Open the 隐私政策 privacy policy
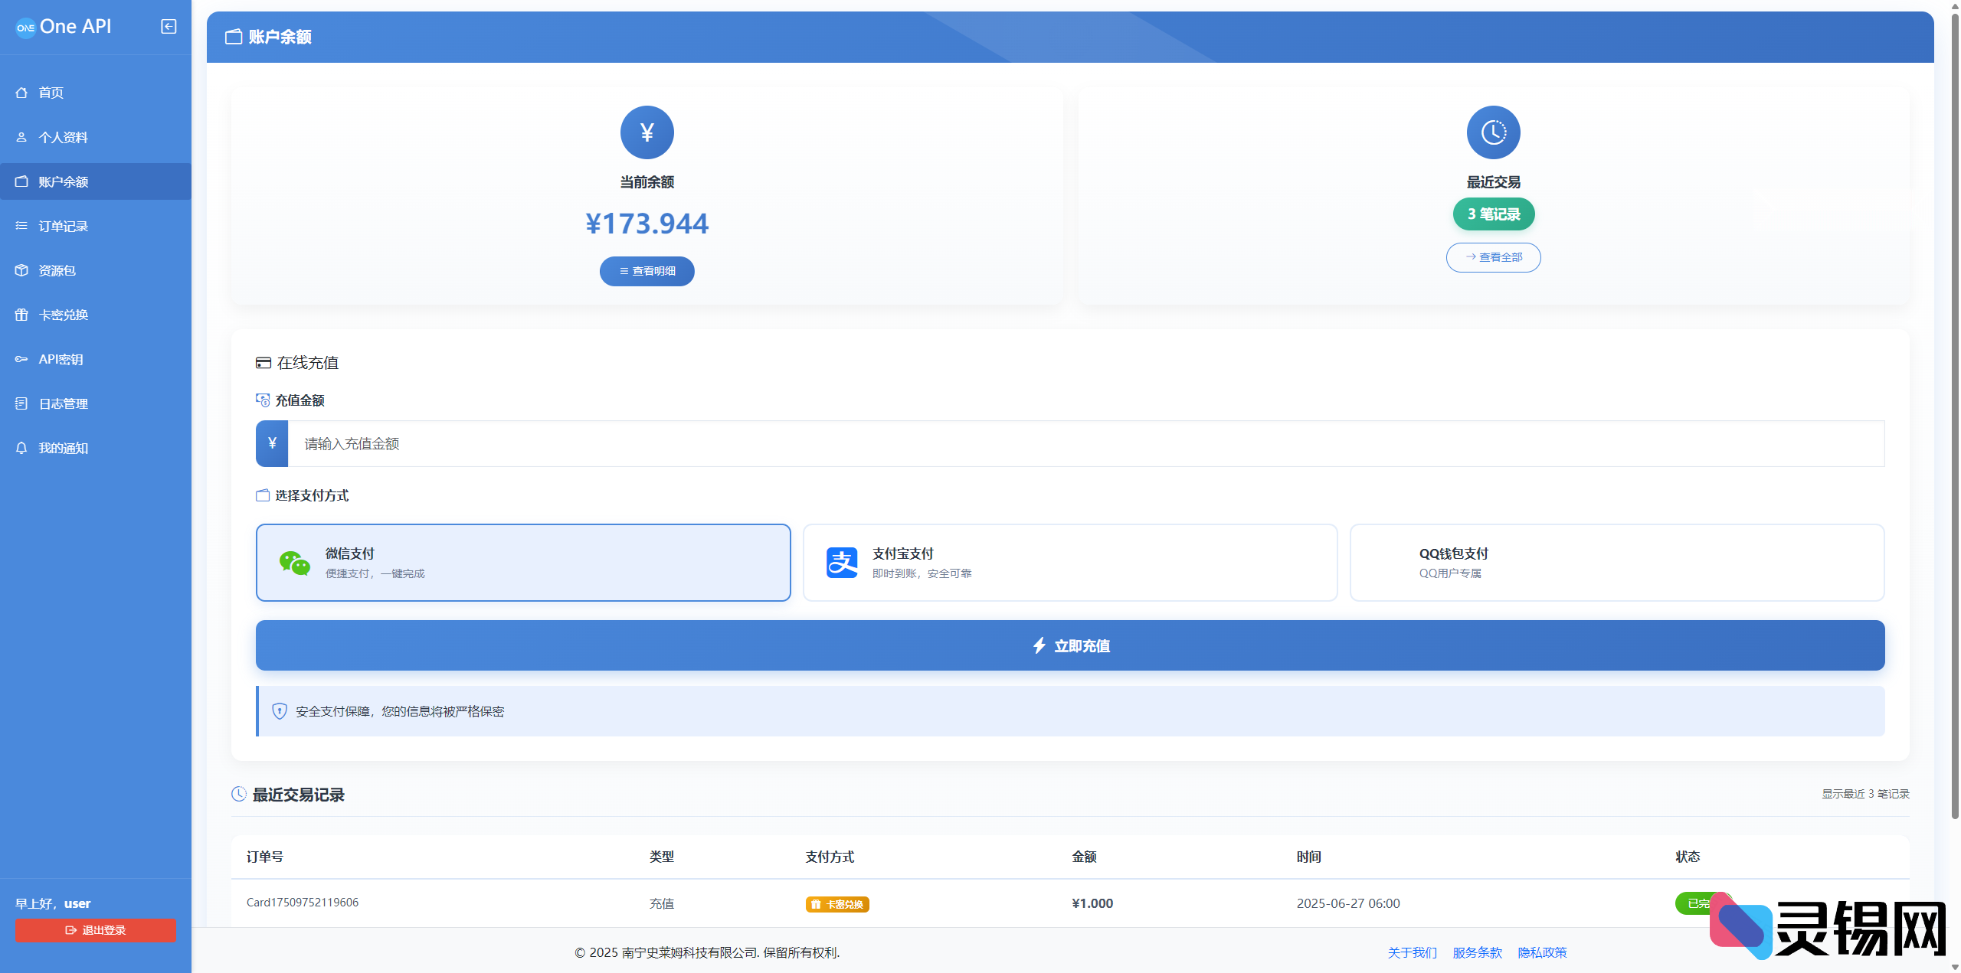The height and width of the screenshot is (973, 1961). [x=1542, y=952]
